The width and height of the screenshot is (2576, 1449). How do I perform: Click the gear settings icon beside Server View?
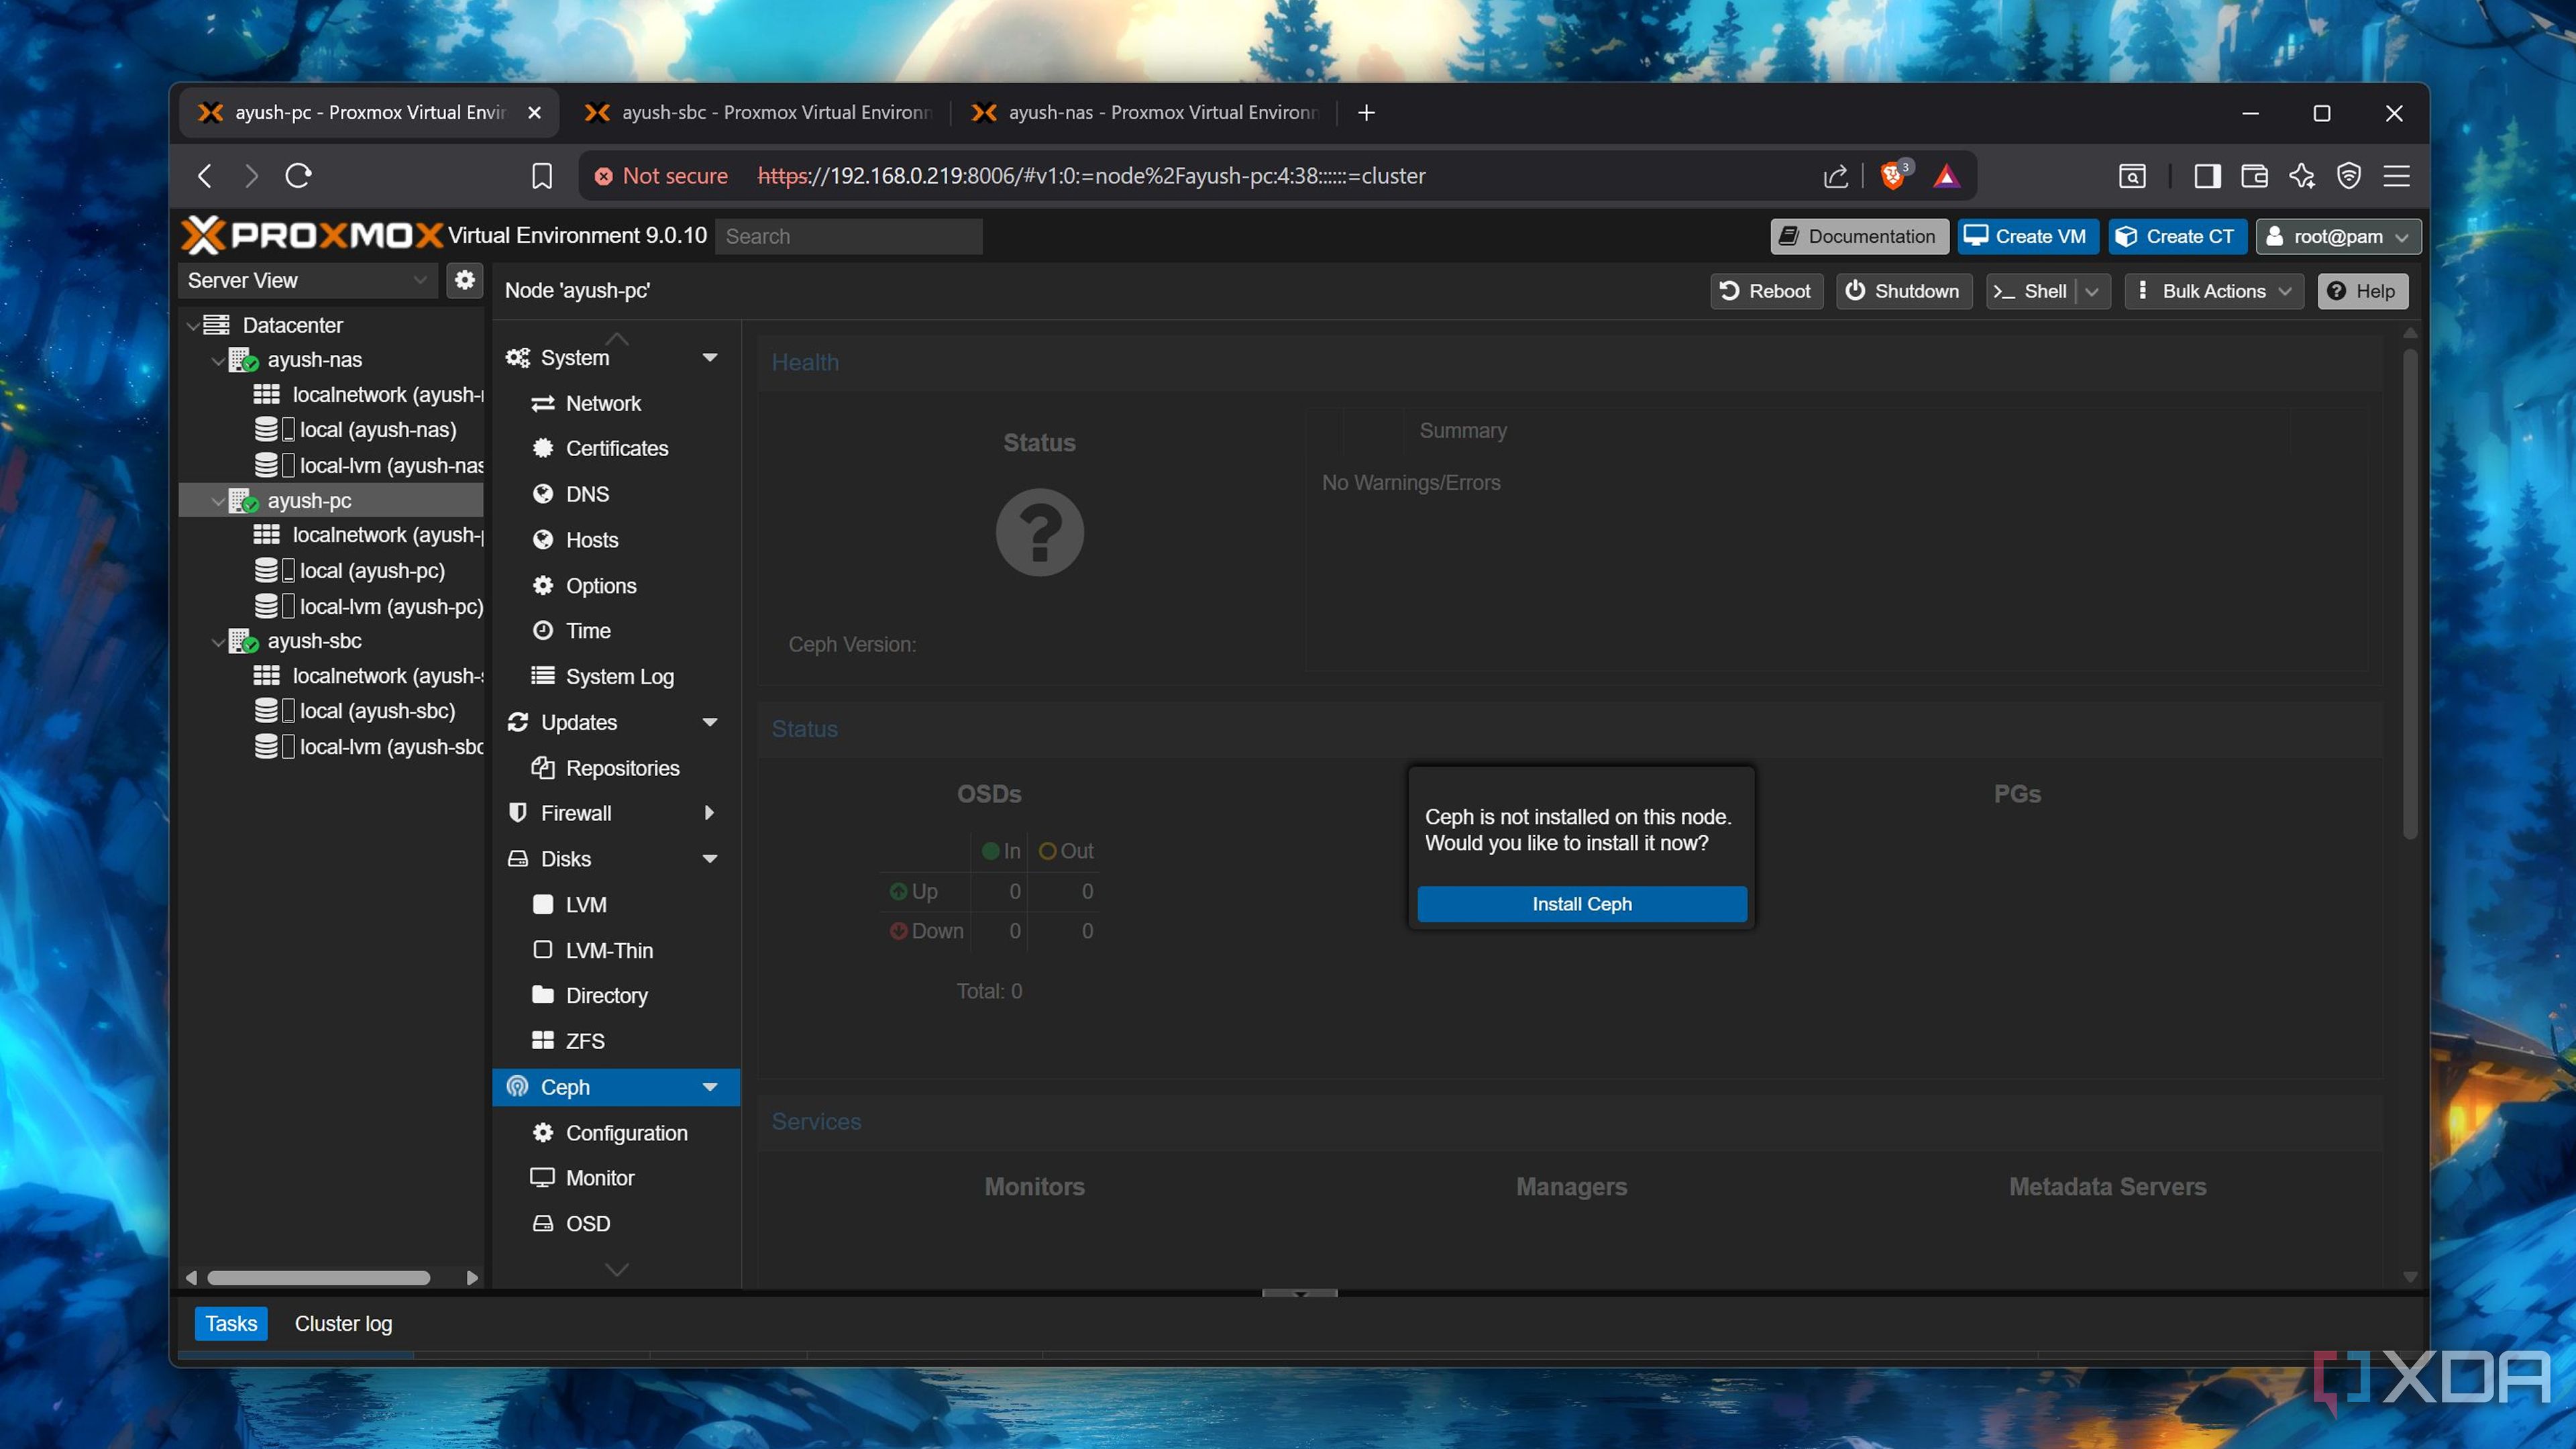[x=465, y=280]
